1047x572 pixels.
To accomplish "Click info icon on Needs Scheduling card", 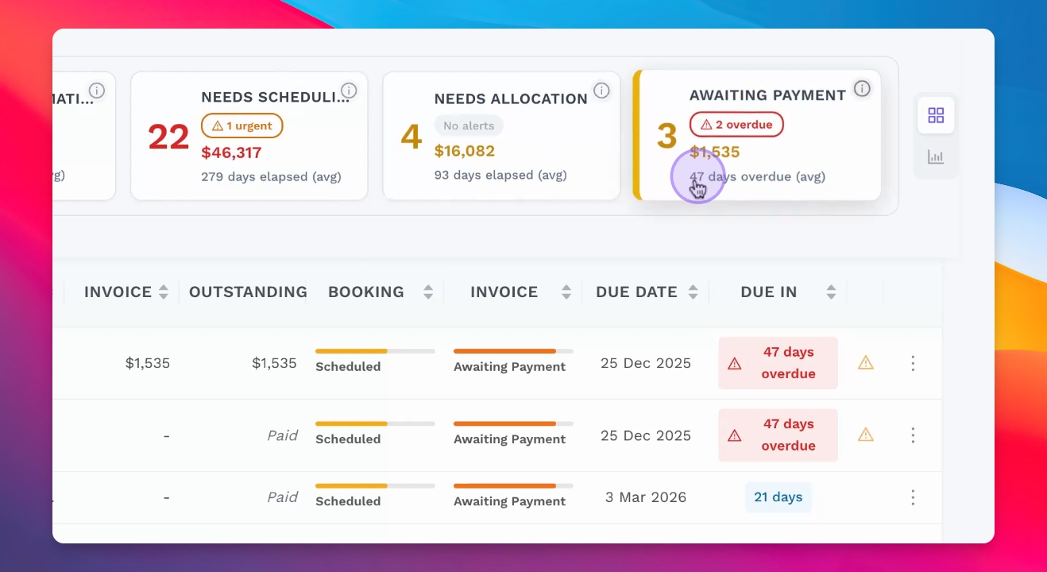I will tap(349, 90).
